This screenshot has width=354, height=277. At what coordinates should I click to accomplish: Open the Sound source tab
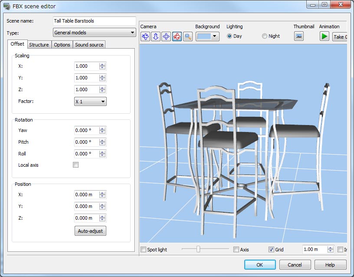[x=89, y=45]
